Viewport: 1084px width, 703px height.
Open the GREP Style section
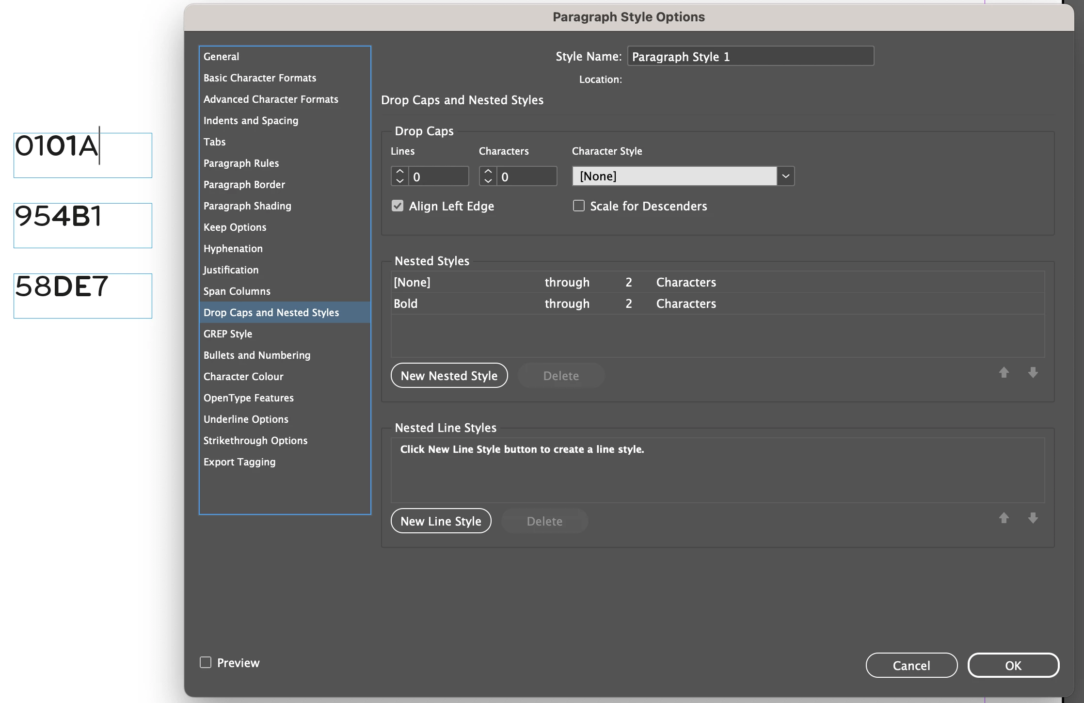point(228,334)
